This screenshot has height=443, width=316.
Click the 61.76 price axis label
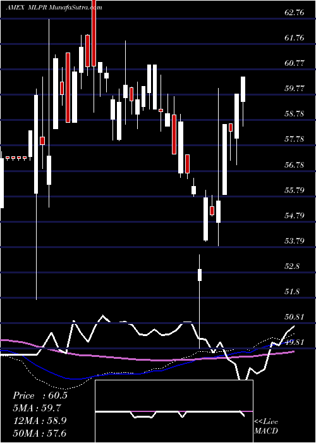pyautogui.click(x=295, y=37)
